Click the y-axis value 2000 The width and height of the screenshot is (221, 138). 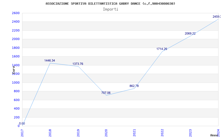point(16,39)
